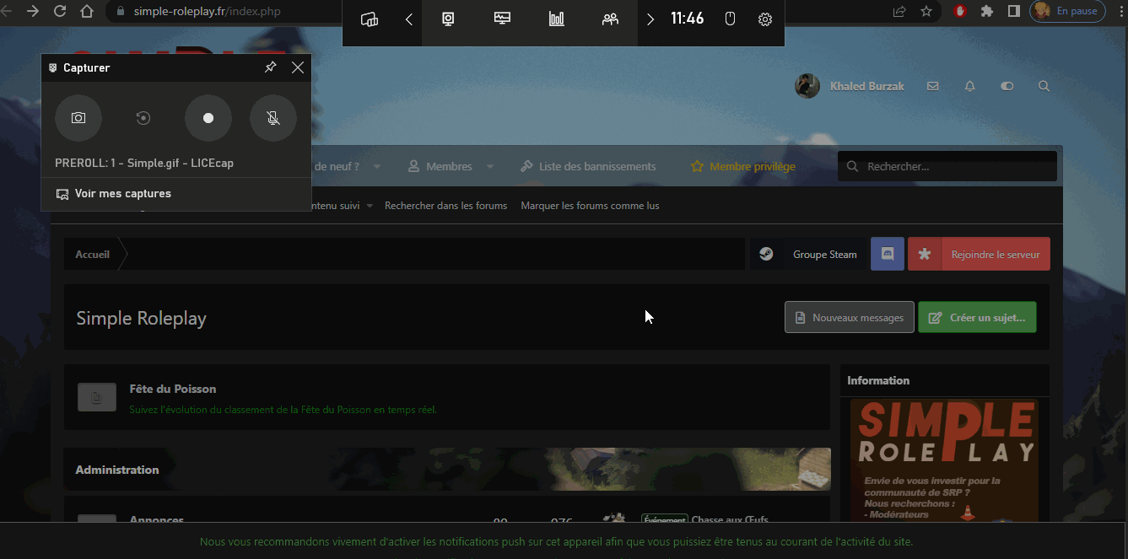Open Liste des bannissements
Screen dimensions: 1128x559
coord(588,167)
